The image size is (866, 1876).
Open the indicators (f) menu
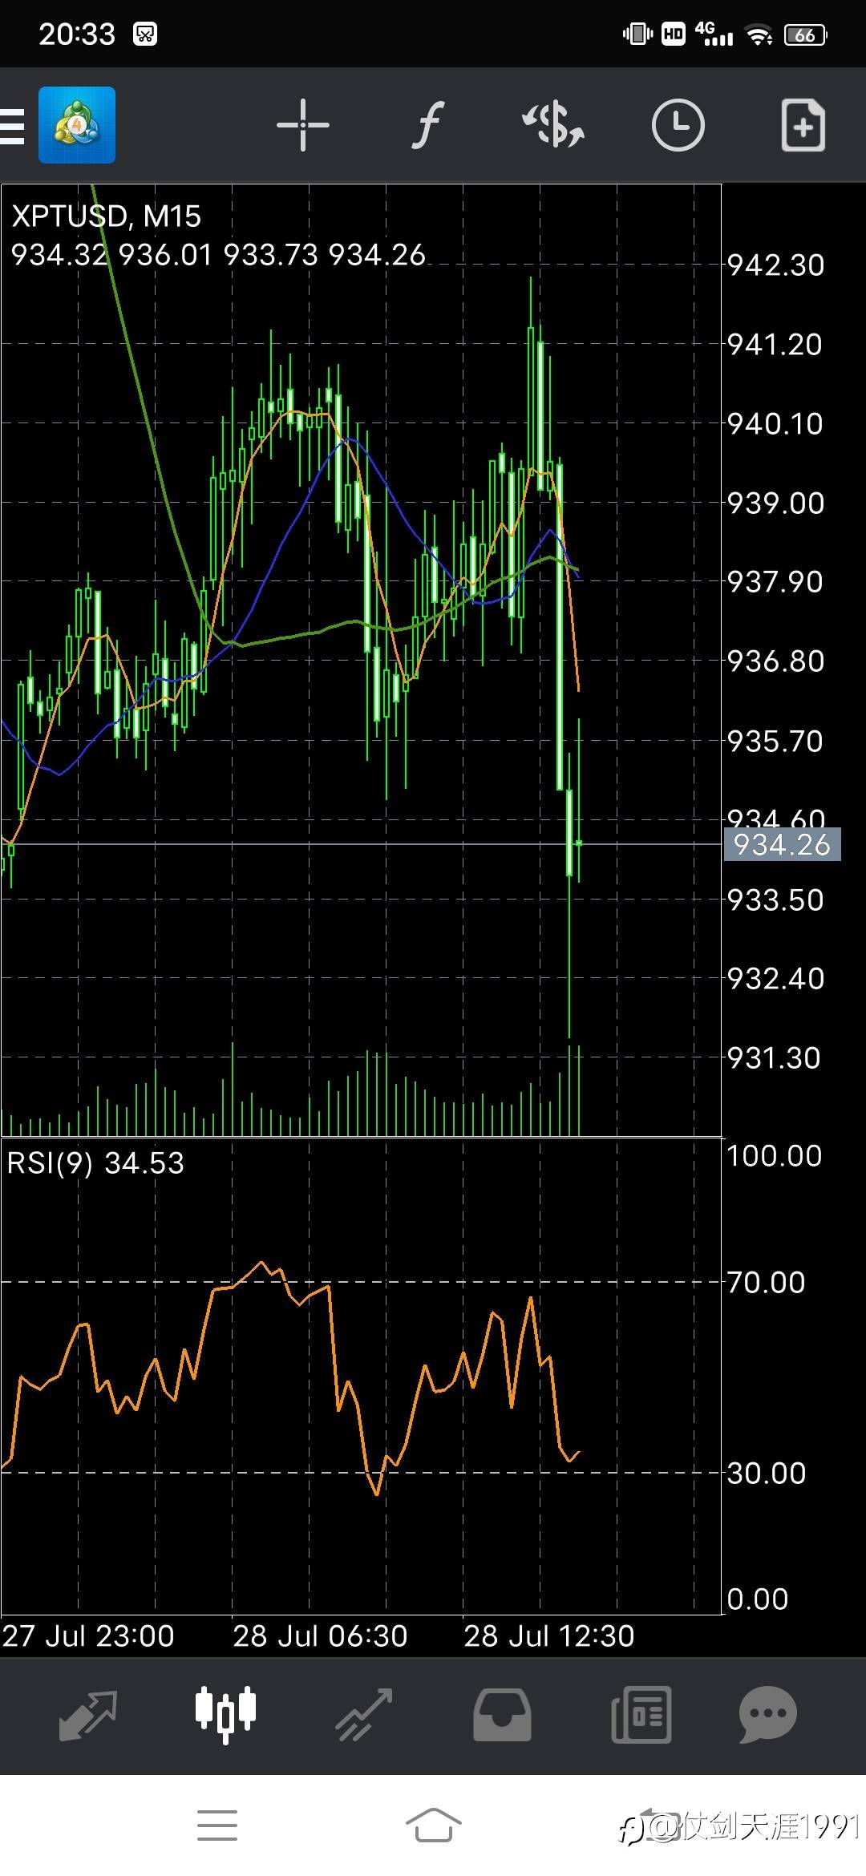tap(428, 125)
